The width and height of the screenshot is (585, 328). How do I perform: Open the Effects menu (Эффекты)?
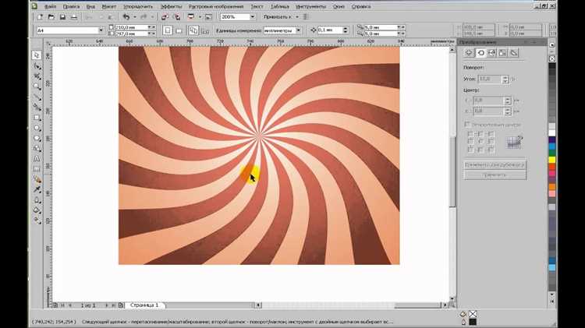(x=171, y=6)
